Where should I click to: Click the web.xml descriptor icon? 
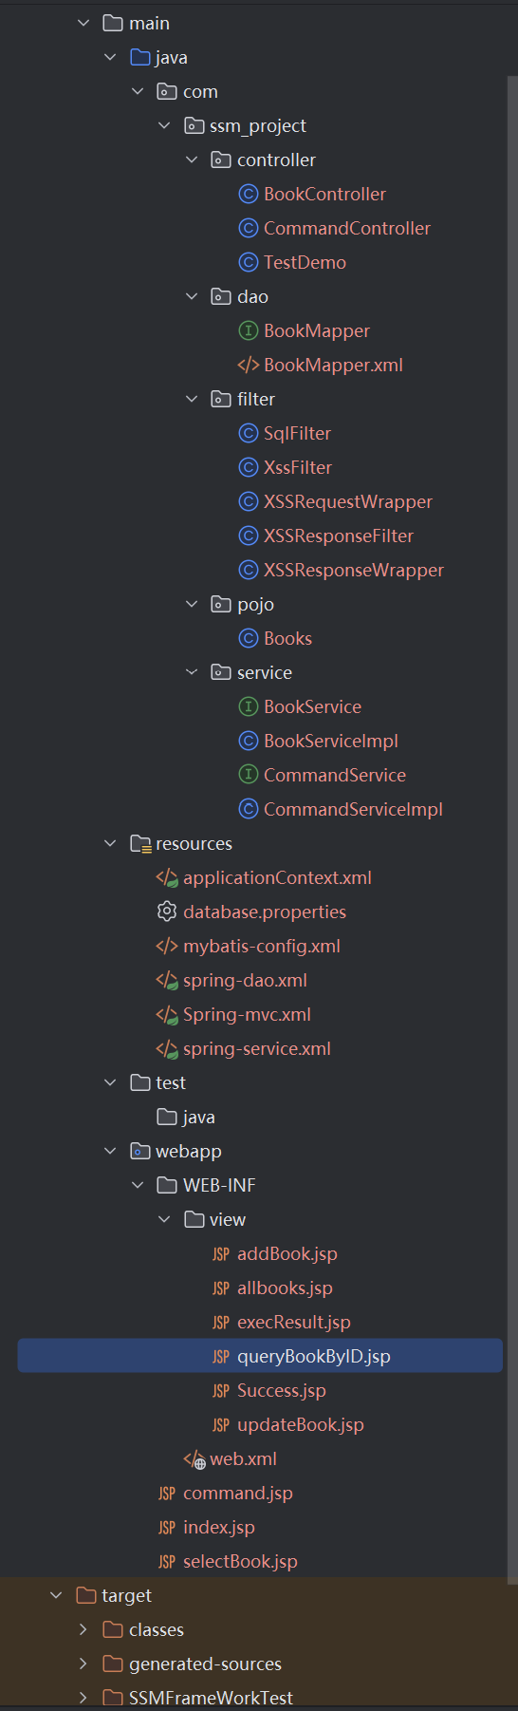194,1459
